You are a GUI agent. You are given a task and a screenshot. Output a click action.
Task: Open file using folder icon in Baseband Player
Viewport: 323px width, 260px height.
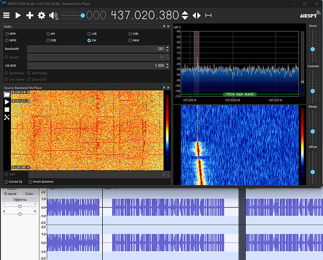pyautogui.click(x=7, y=94)
